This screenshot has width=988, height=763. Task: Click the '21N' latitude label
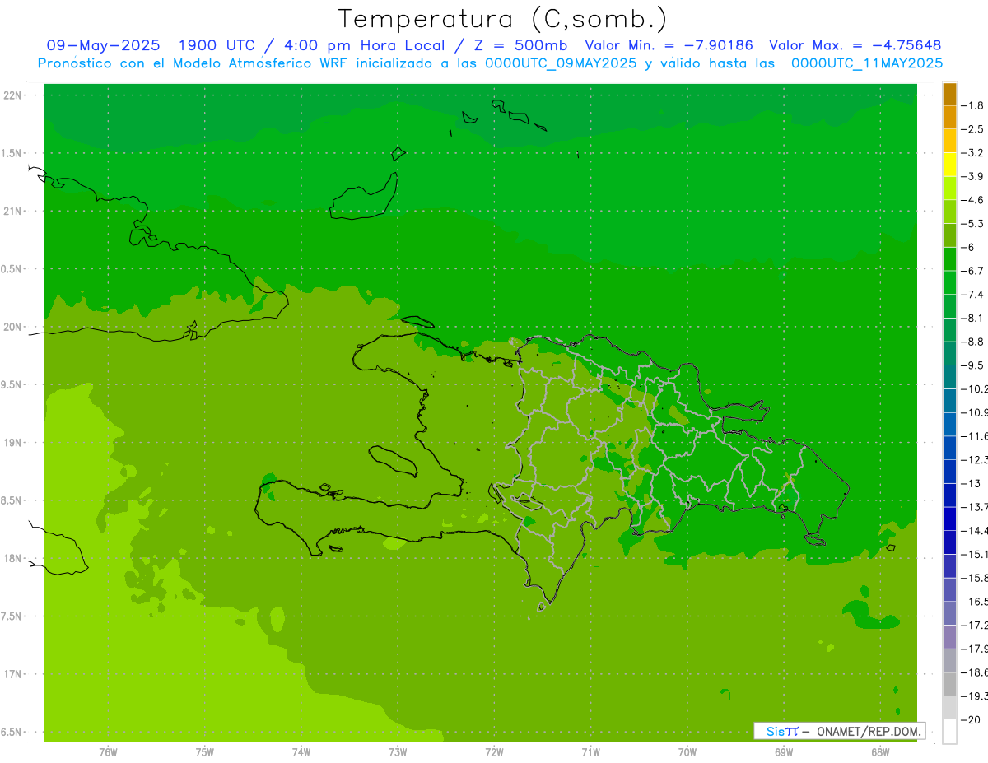13,212
